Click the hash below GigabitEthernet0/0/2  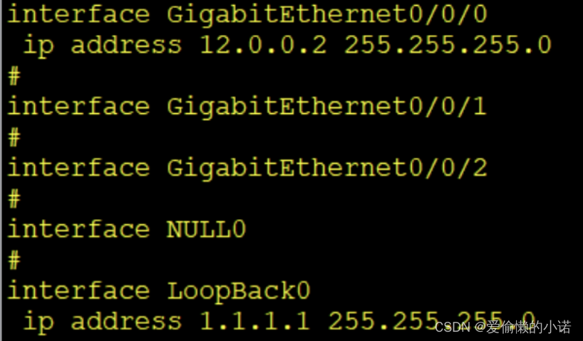(14, 199)
